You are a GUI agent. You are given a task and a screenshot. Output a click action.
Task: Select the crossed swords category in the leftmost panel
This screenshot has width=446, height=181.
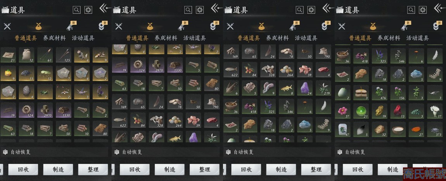tap(7, 26)
